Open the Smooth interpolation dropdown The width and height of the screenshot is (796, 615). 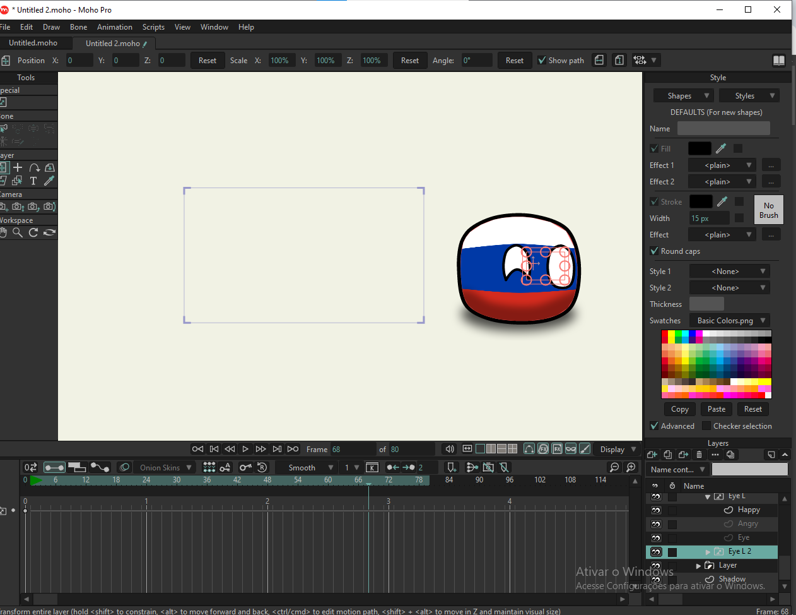[x=306, y=467]
